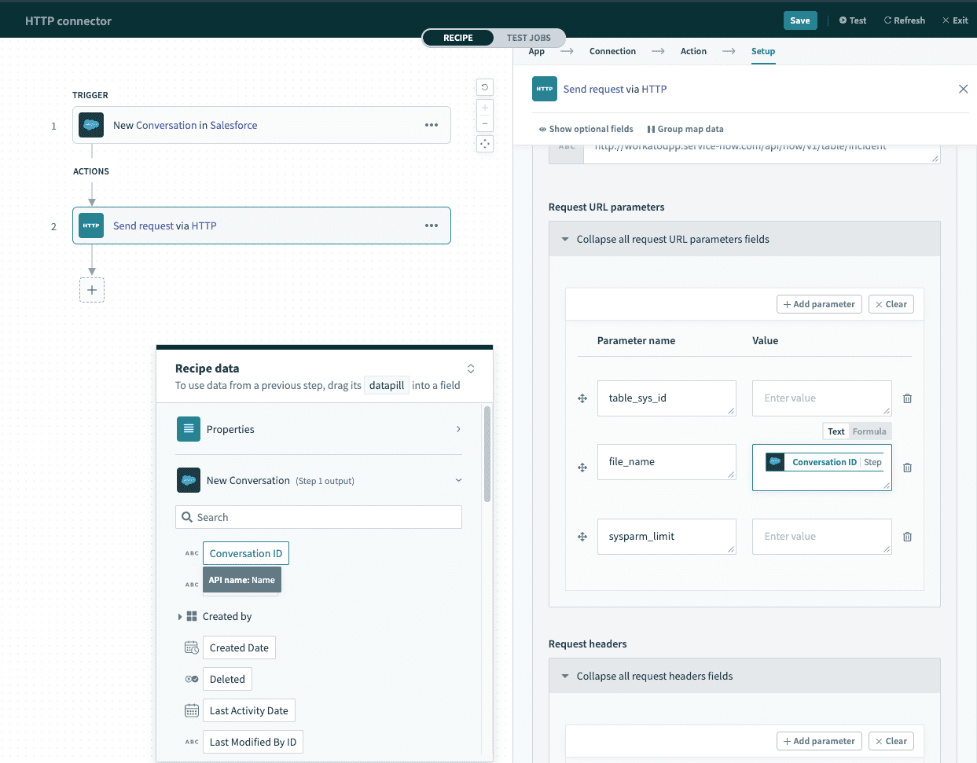Zoom in on the recipe canvas

[485, 108]
